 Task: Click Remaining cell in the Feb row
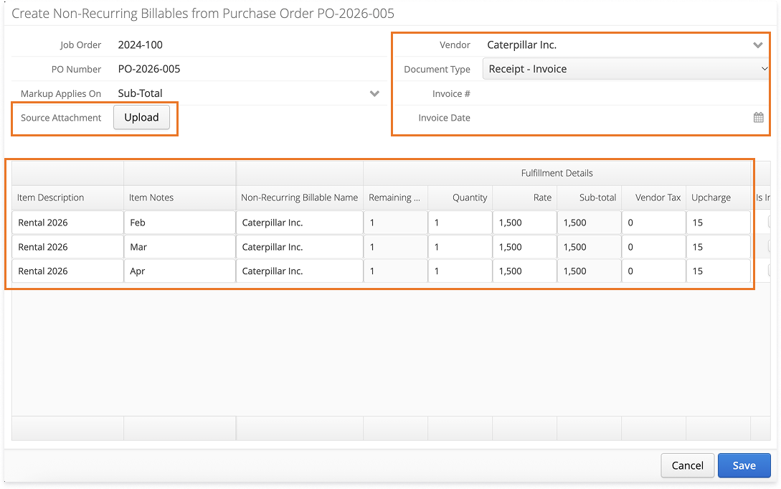(x=395, y=223)
